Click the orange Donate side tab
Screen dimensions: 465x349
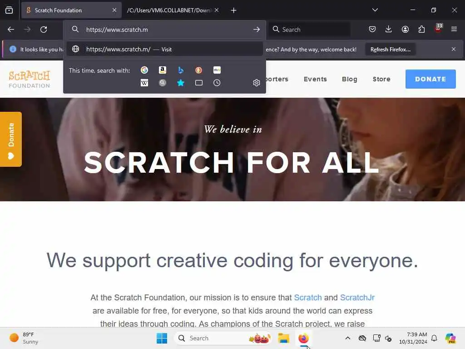click(11, 139)
